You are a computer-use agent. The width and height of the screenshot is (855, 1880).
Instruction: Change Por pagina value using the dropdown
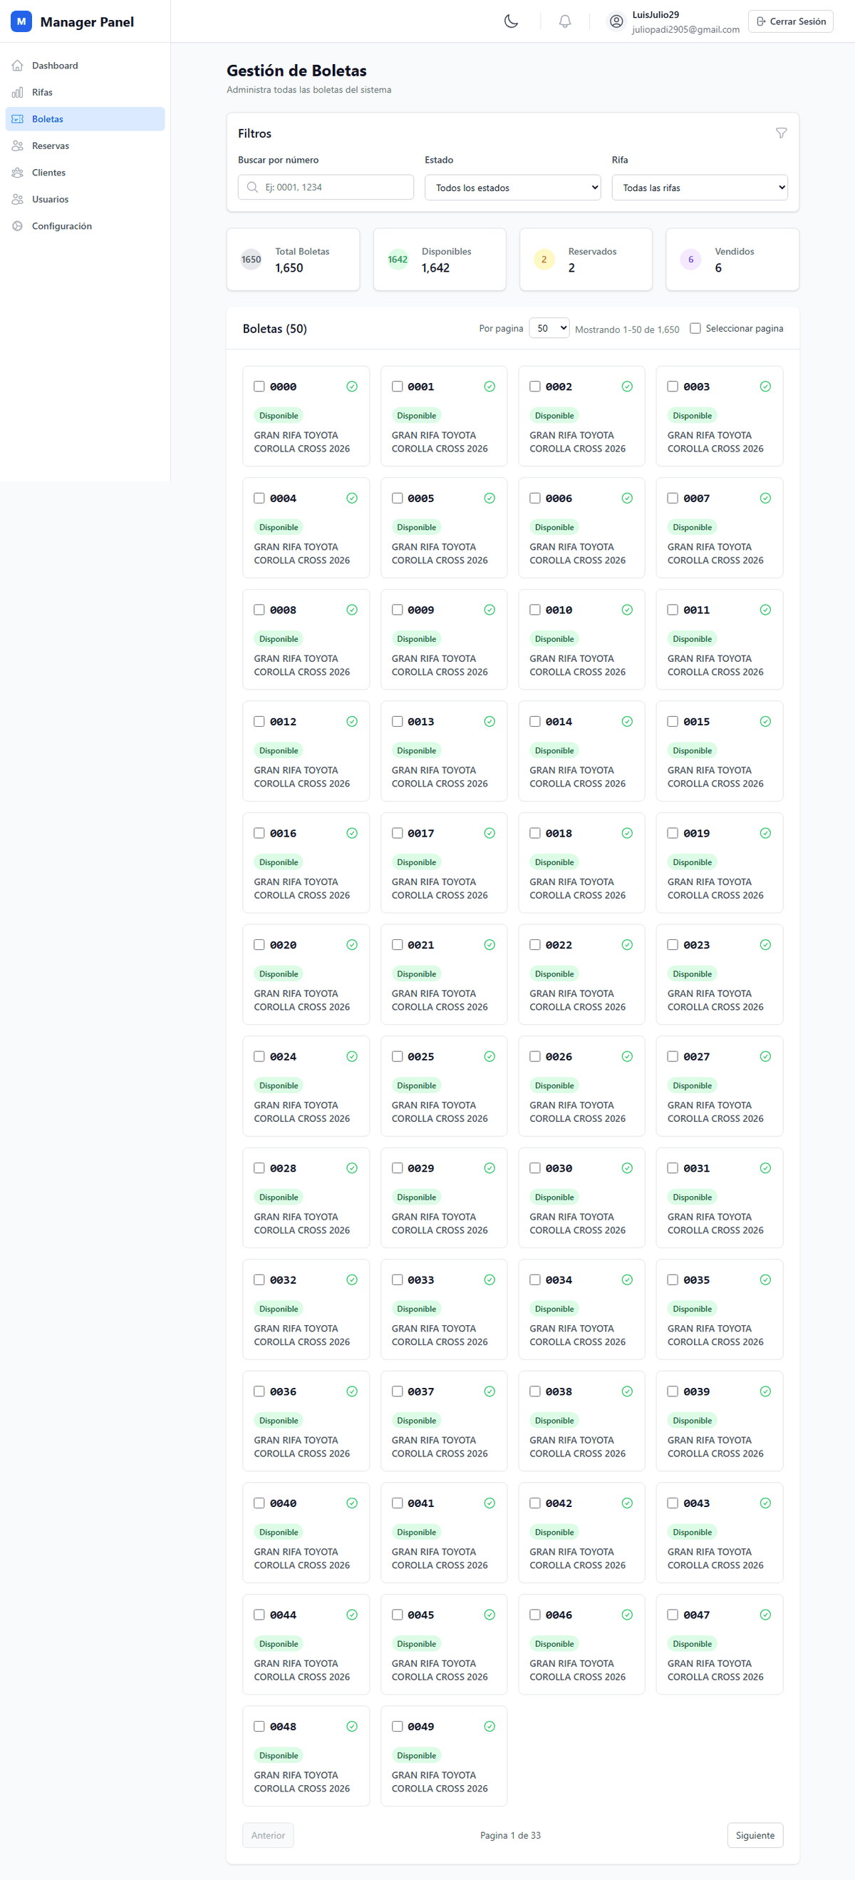(549, 327)
